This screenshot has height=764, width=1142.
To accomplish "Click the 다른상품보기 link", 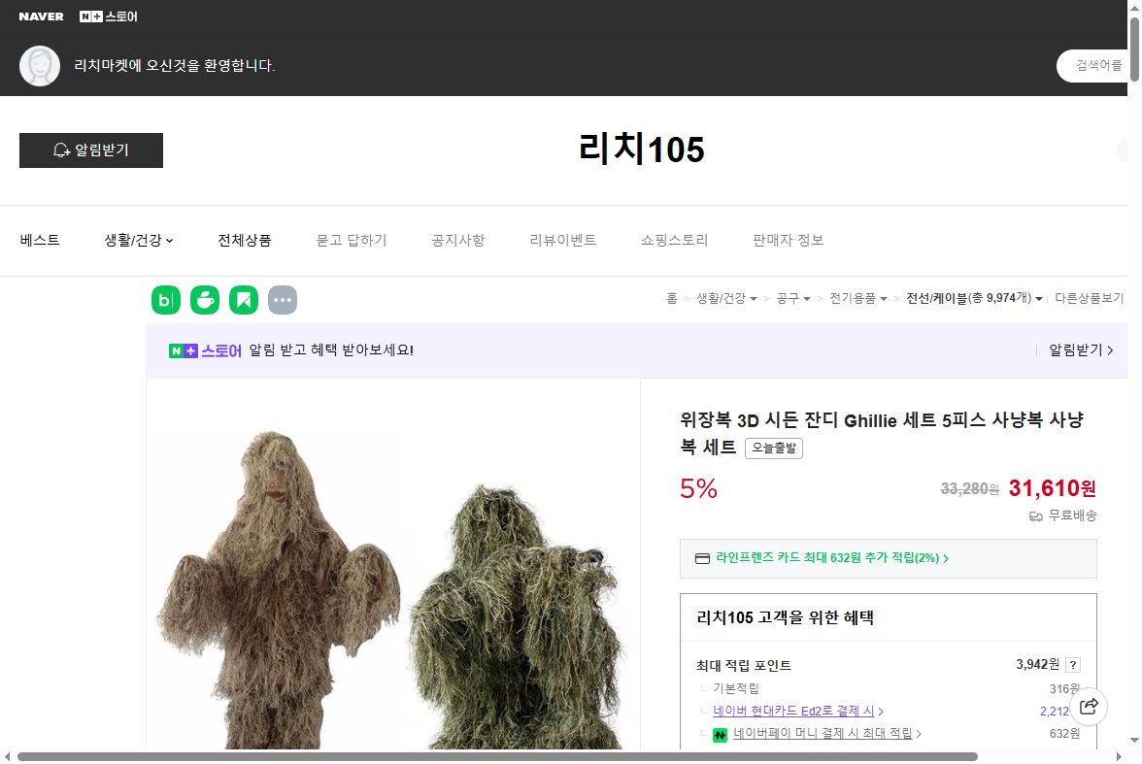I will coord(1088,299).
